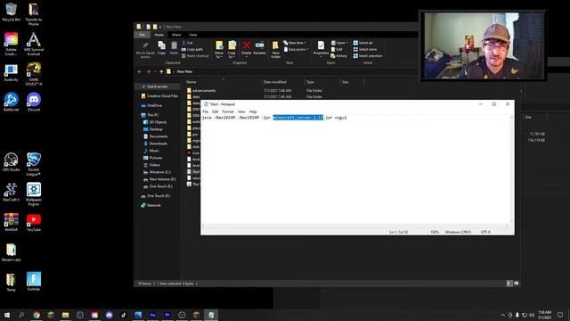This screenshot has height=321, width=570.
Task: Click Copy path in the Clipboard group
Action: [x=192, y=50]
